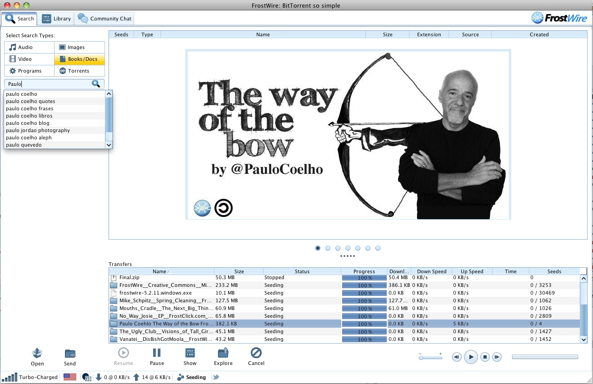Select the Images search type

[x=80, y=47]
